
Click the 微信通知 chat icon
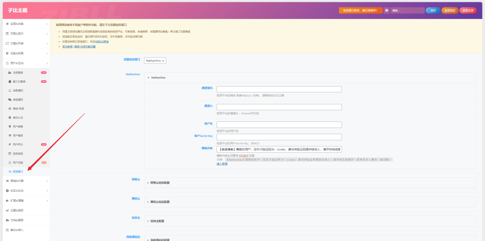click(9, 100)
